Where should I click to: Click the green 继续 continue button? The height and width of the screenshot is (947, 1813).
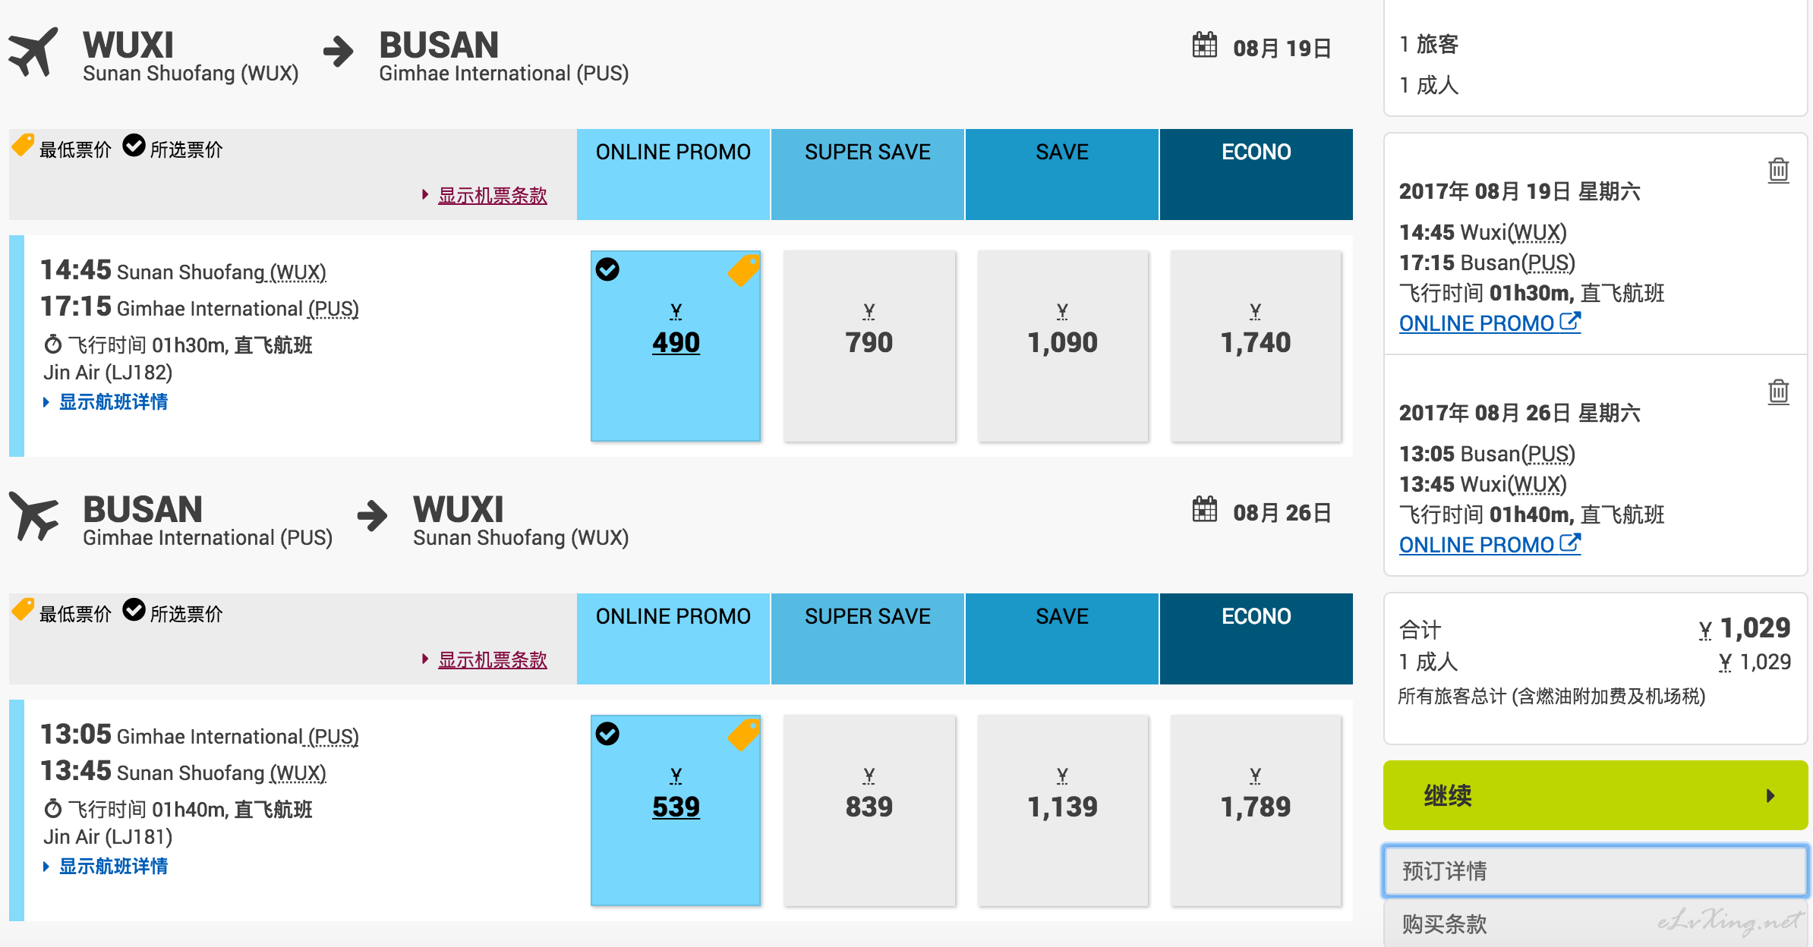1595,795
